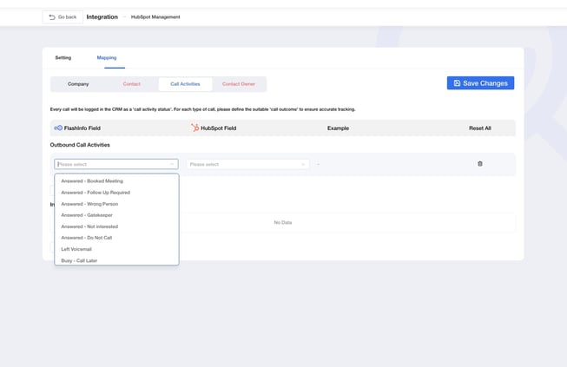
Task: Click the Save Changes button
Action: [x=480, y=83]
